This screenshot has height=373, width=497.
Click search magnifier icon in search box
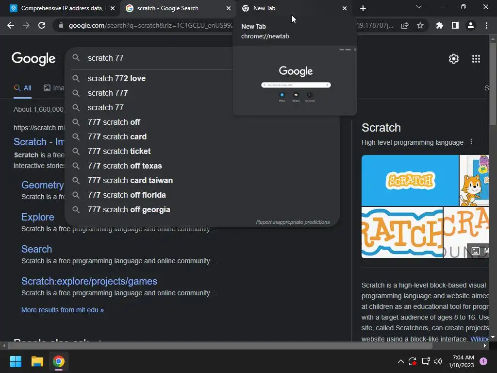[x=76, y=58]
